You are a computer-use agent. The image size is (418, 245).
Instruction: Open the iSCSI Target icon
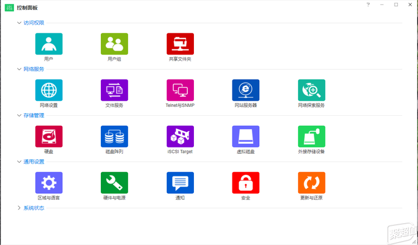180,136
